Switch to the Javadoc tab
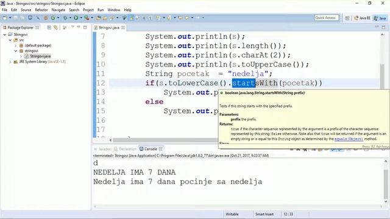 102,149
